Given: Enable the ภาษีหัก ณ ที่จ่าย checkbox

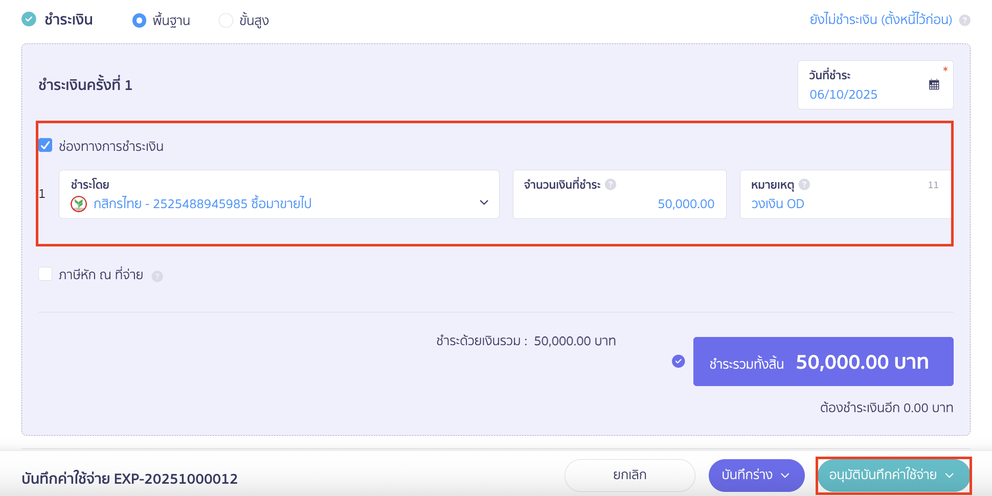Looking at the screenshot, I should 46,274.
